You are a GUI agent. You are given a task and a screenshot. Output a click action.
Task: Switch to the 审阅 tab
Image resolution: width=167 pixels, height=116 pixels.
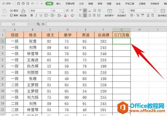[x=100, y=4]
